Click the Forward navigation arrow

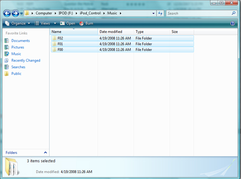click(15, 13)
